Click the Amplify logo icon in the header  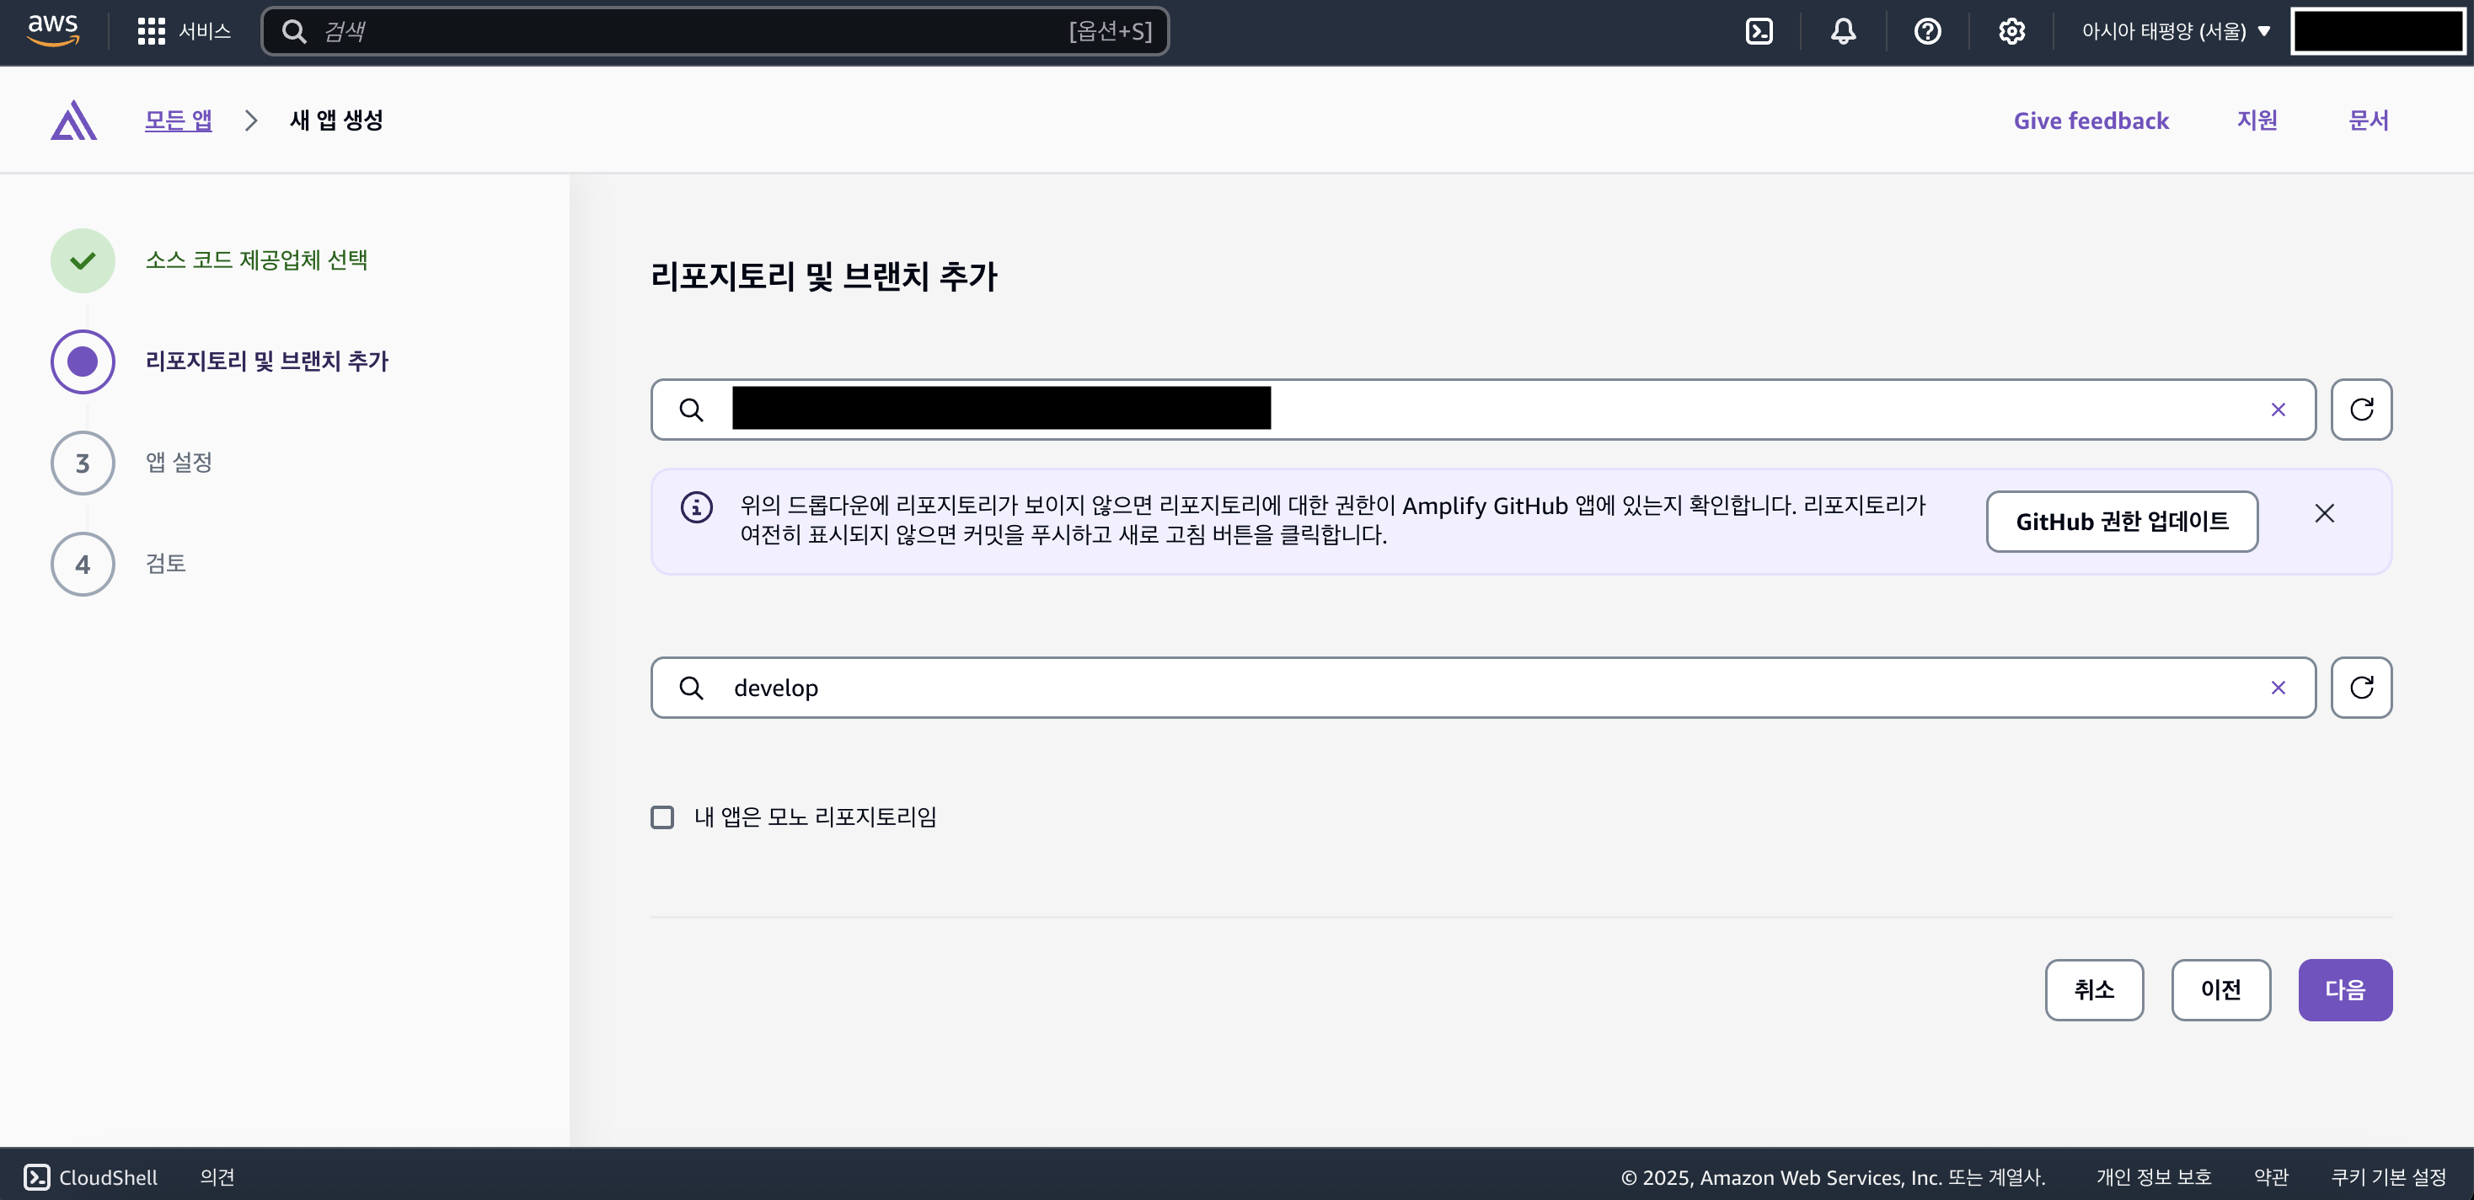pos(73,119)
